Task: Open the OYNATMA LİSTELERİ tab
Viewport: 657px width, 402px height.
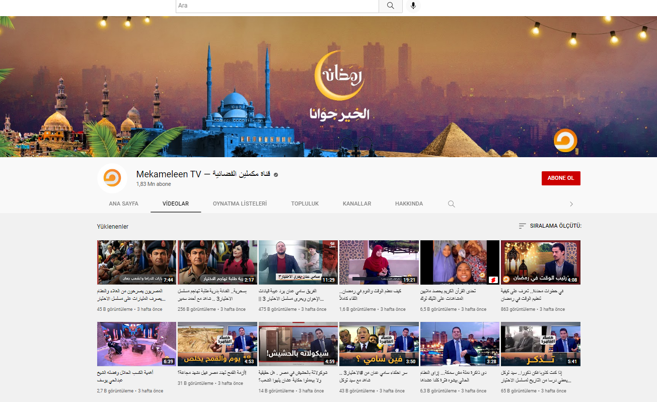Action: (240, 204)
